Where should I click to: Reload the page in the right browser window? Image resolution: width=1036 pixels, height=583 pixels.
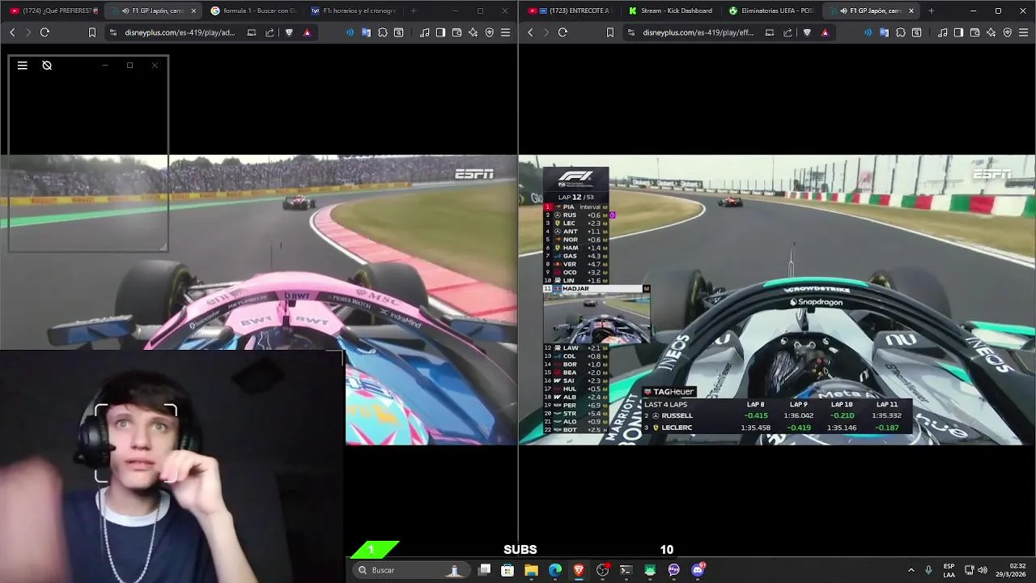click(x=563, y=32)
